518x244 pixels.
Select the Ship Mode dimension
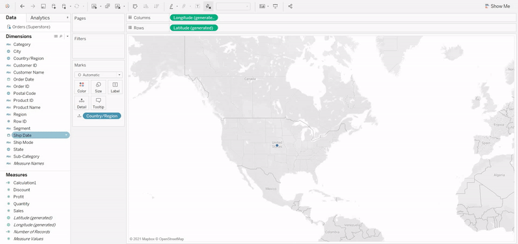(23, 143)
